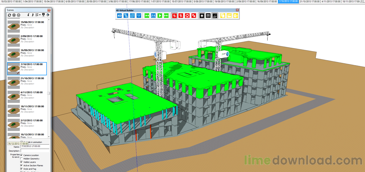Click the Scenes panel details arrow icon

pyautogui.click(x=48, y=15)
